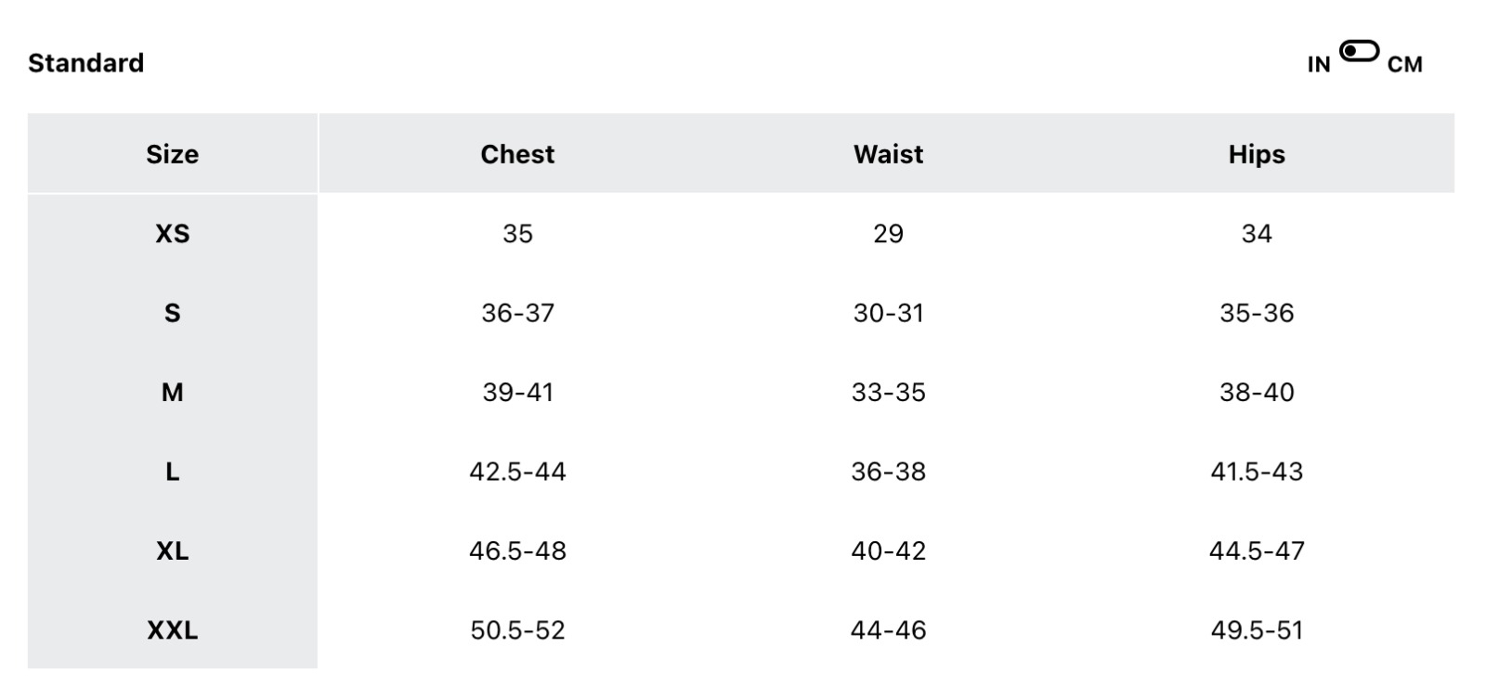
Task: Click the CM unit label
Action: point(1404,65)
